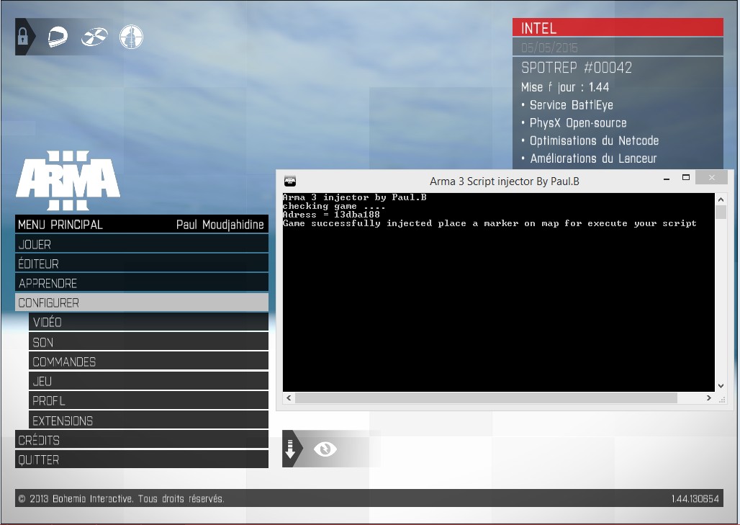Viewport: 740px width, 525px height.
Task: Open VIDÉO settings
Action: coord(148,322)
